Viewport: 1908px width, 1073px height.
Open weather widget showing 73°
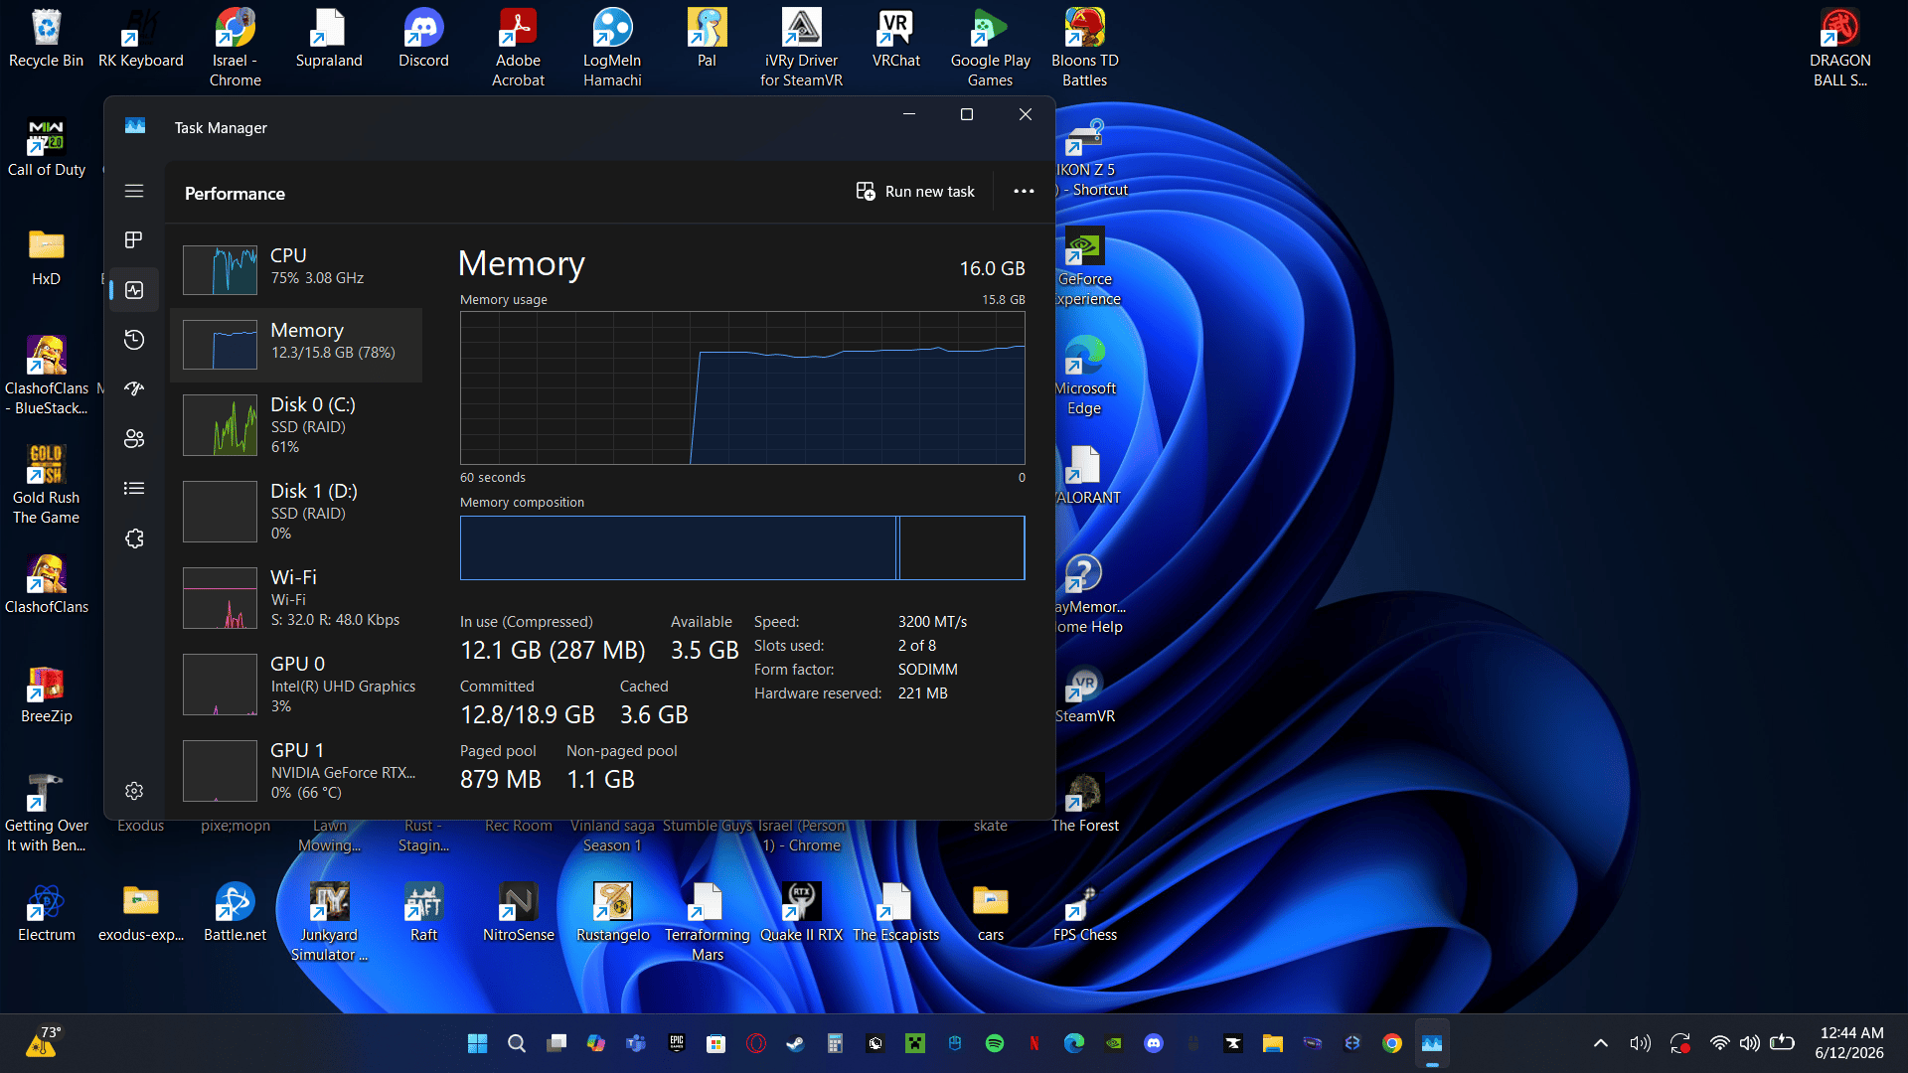click(x=44, y=1043)
